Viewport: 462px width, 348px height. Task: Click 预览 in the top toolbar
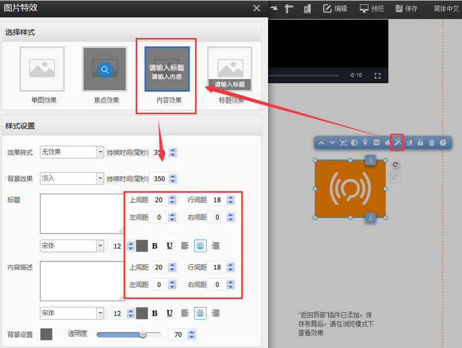372,9
